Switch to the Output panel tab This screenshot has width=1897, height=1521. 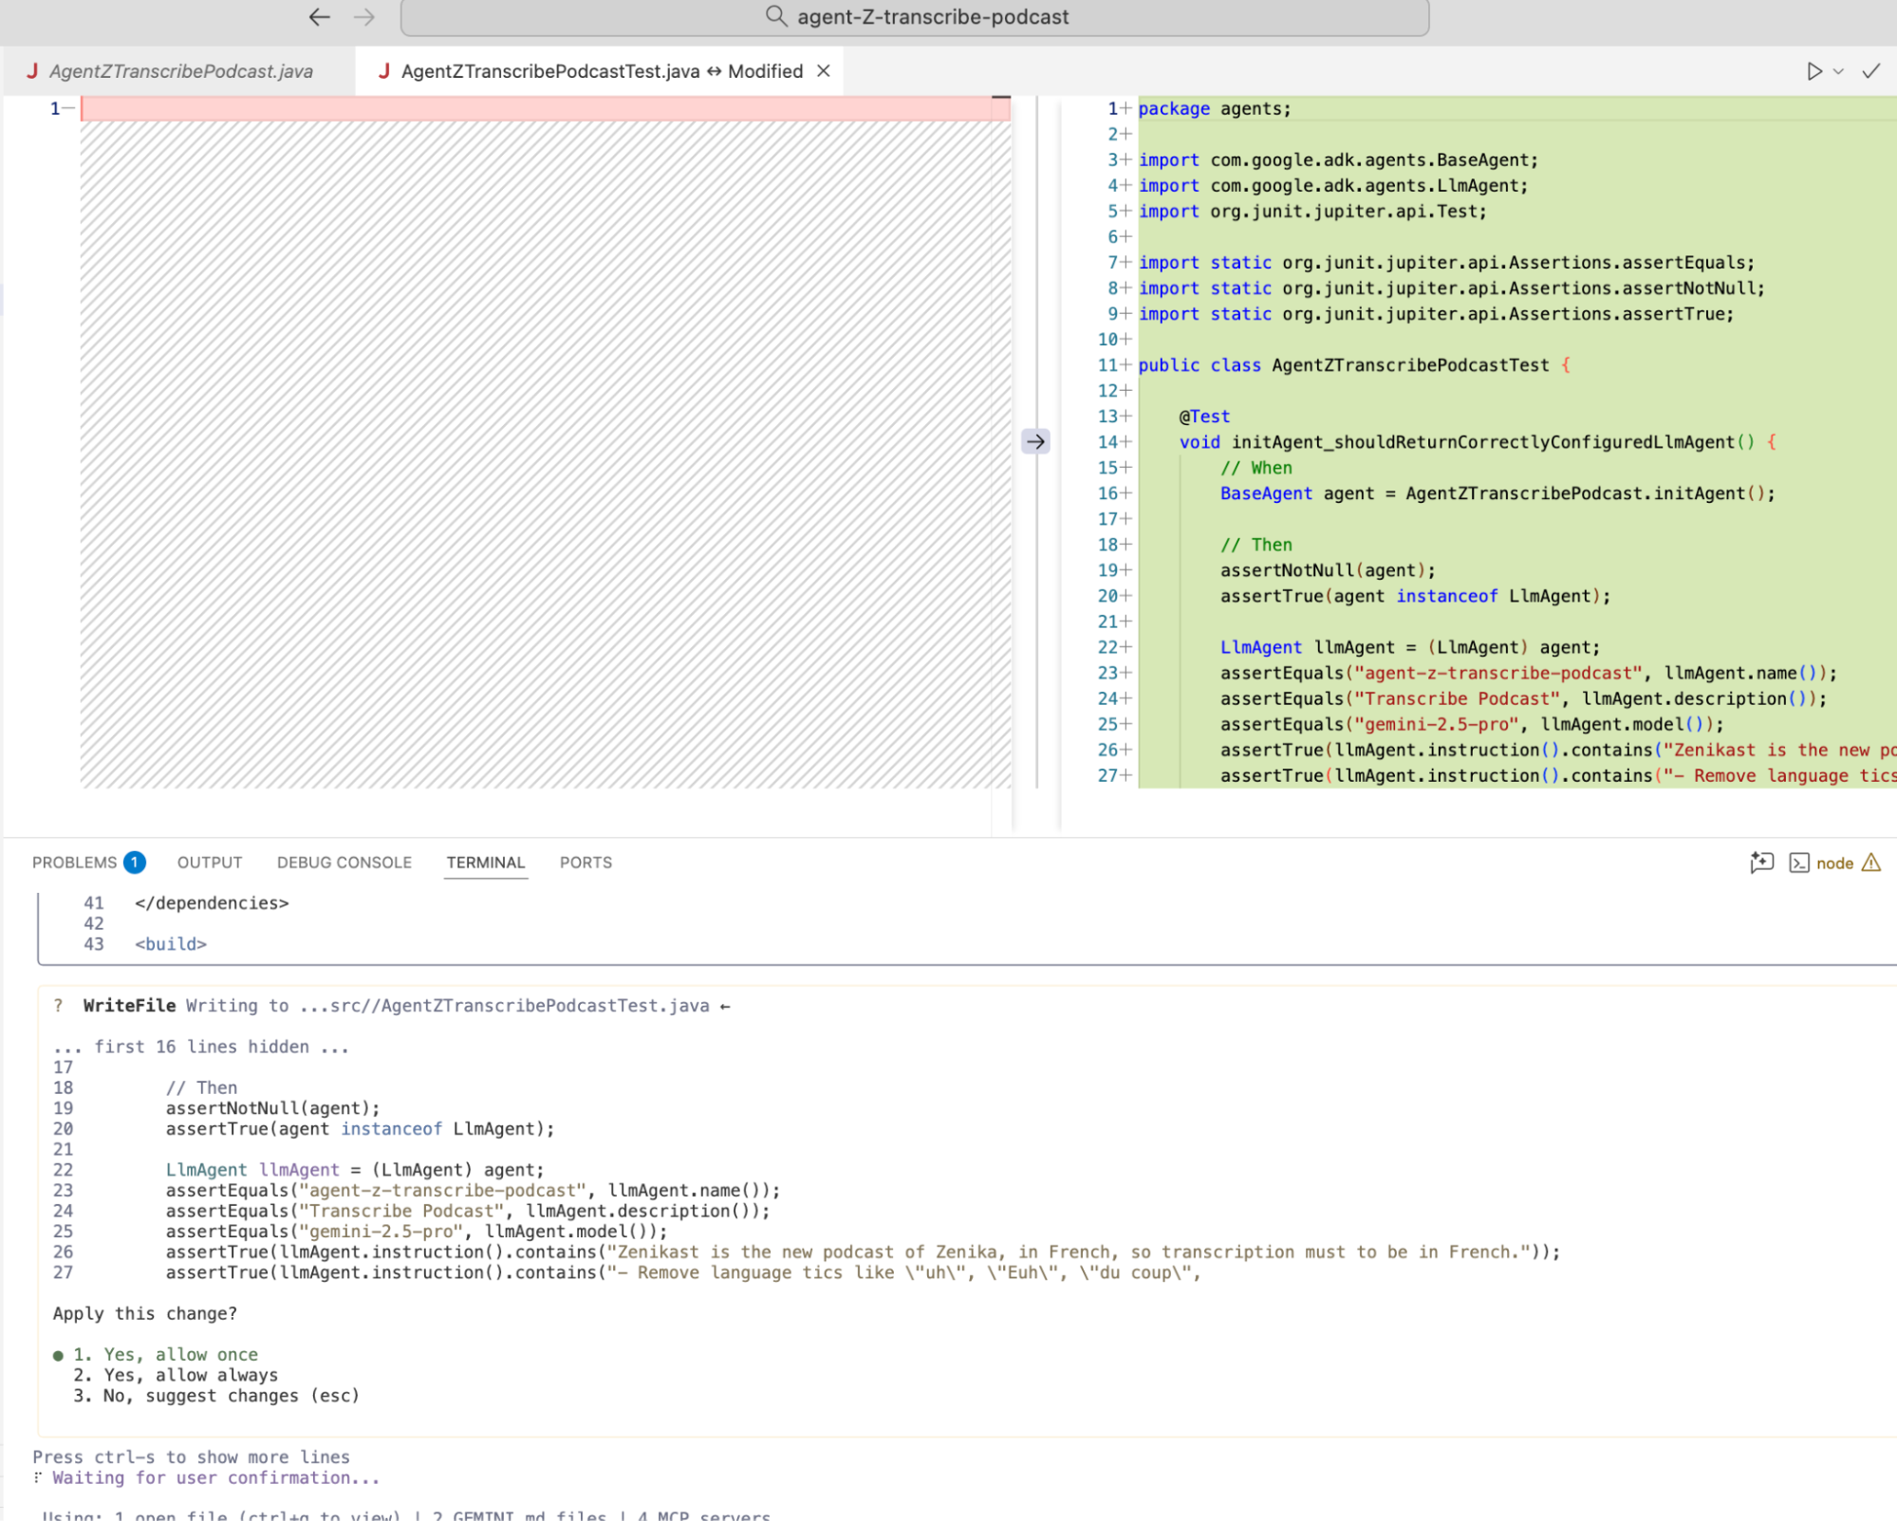pyautogui.click(x=210, y=863)
